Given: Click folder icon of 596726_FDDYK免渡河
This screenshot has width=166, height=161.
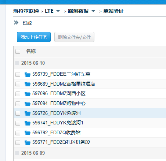Looking at the screenshot, I should tap(28, 113).
